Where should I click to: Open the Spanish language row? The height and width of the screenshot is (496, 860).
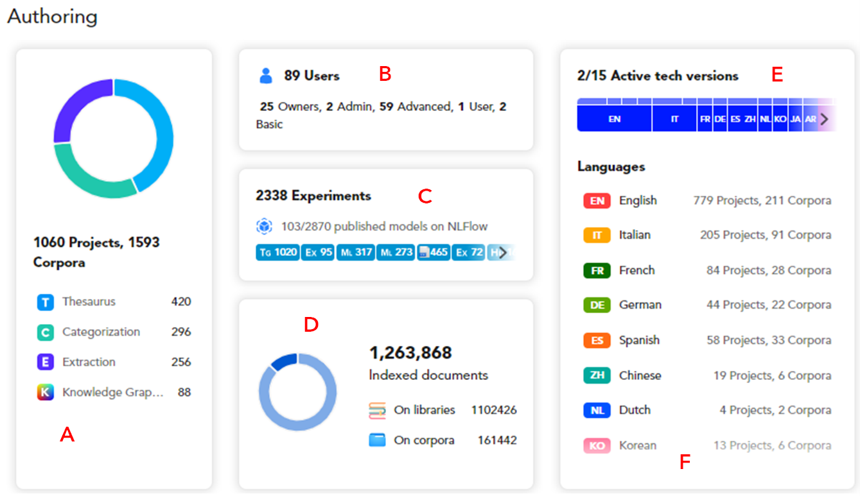pyautogui.click(x=706, y=341)
